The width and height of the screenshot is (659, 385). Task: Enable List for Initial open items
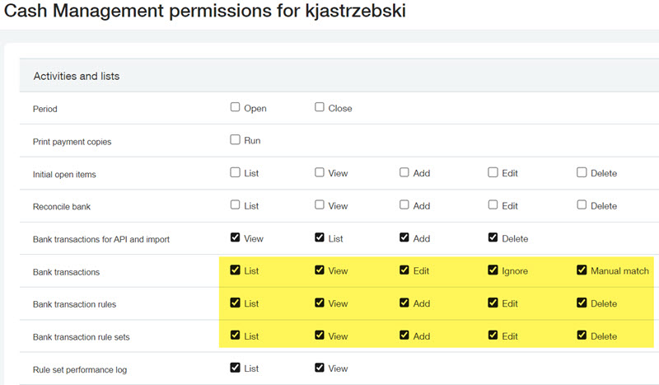point(236,172)
